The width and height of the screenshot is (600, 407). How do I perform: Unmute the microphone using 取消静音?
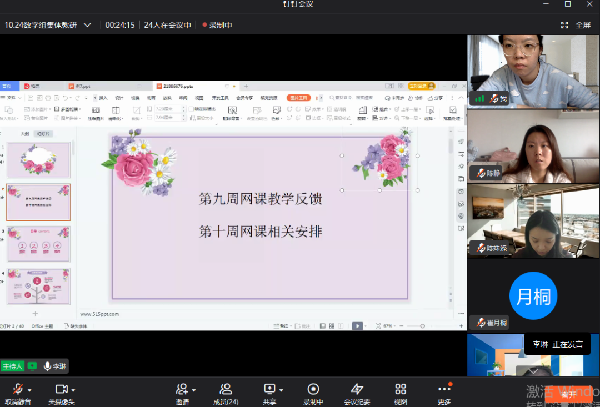tap(18, 390)
